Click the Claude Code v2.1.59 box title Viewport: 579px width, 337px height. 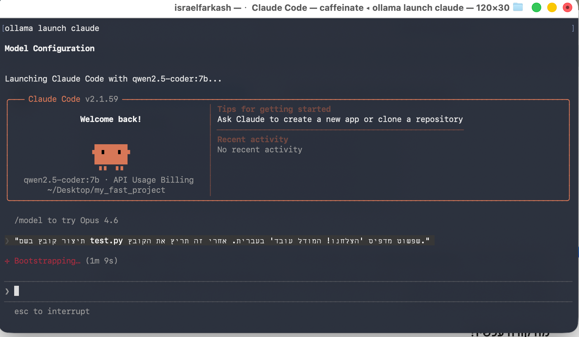[73, 99]
